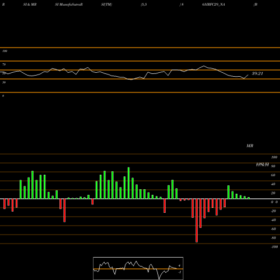Click the RSI axis label 70
The width and height of the screenshot is (280, 280).
tap(4, 64)
